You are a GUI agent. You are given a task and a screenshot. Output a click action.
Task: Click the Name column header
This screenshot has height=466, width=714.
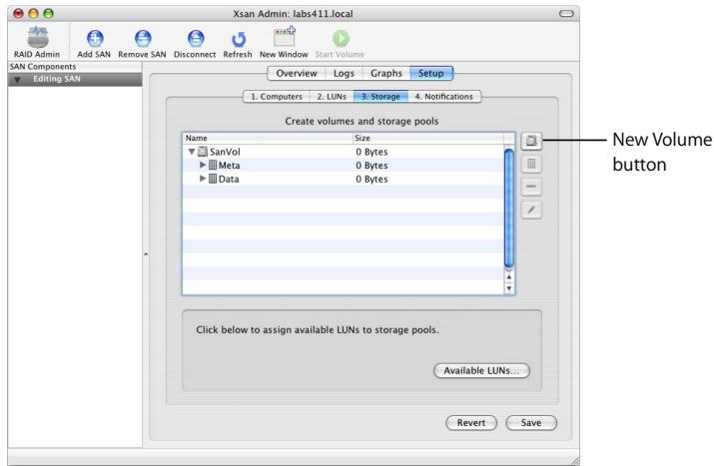[268, 138]
